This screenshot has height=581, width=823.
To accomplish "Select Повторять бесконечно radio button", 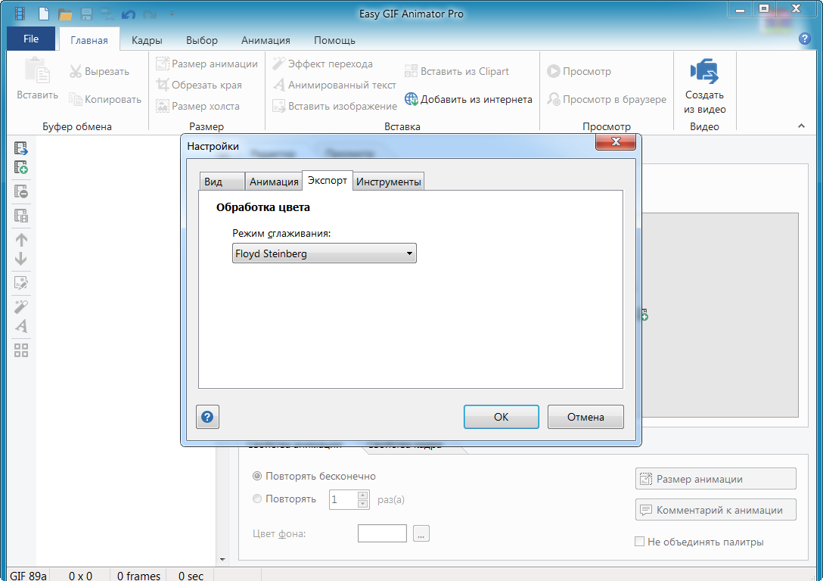I will [x=257, y=476].
